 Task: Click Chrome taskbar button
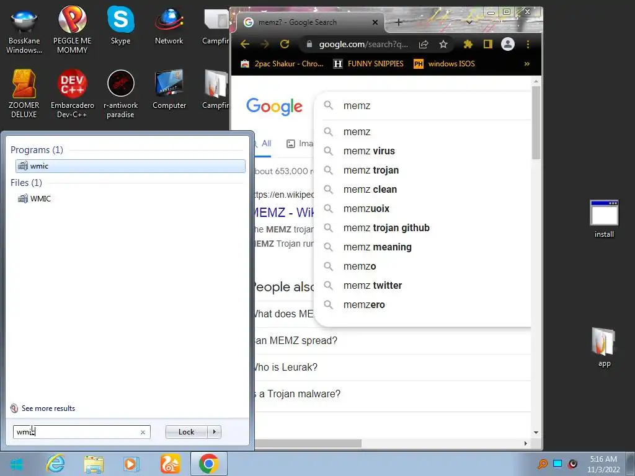pos(209,464)
